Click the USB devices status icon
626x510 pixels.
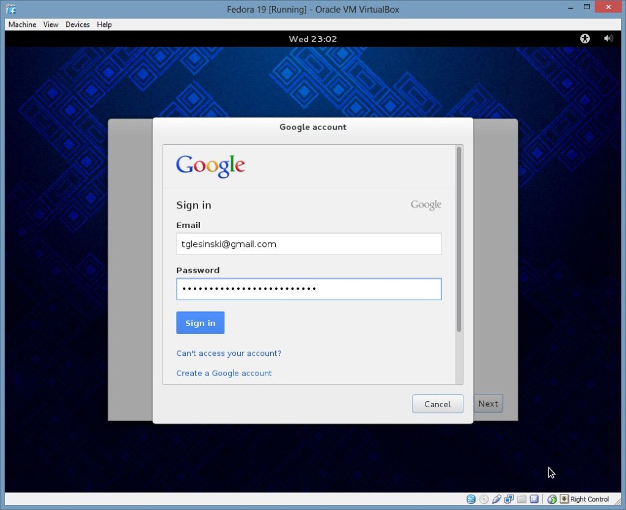(496, 499)
